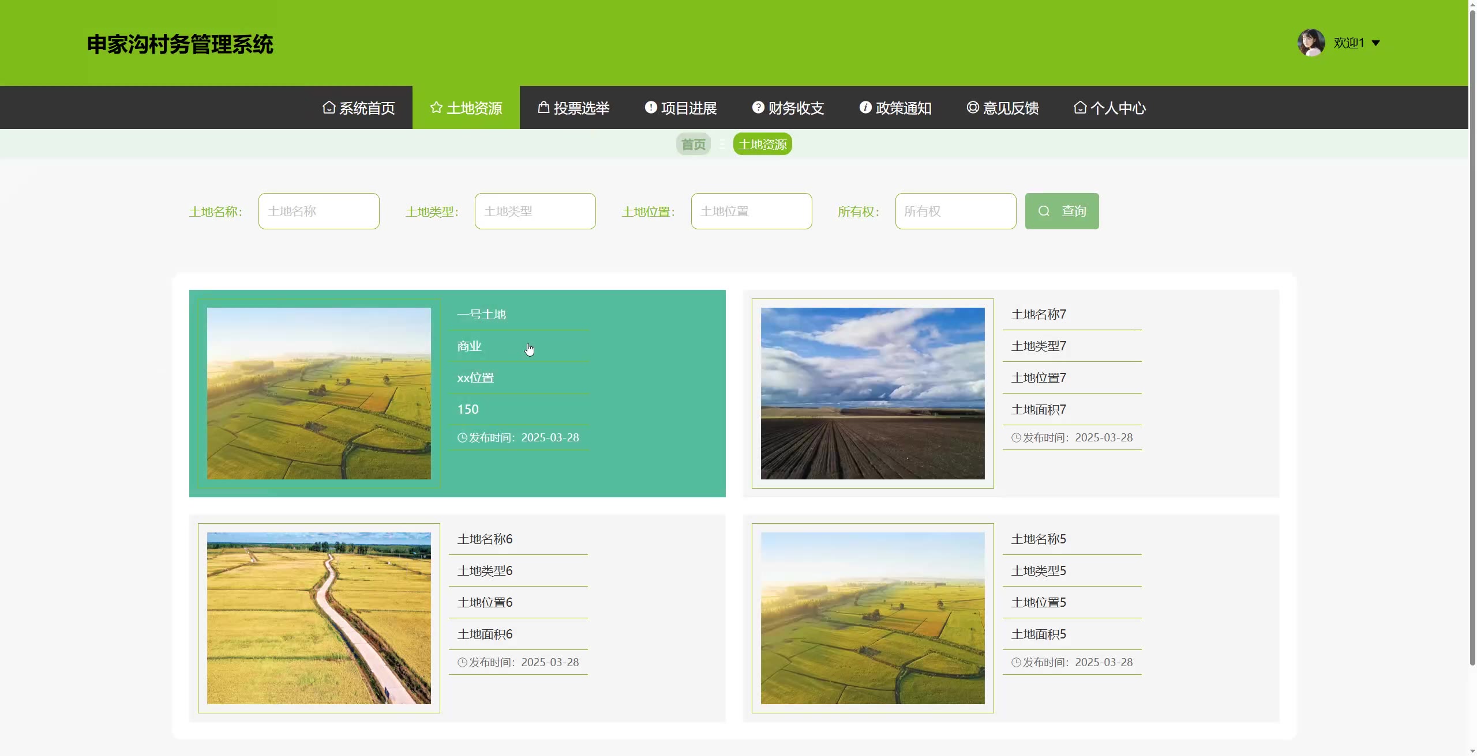This screenshot has height=756, width=1477.
Task: Click the house icon beside 个人中心
Action: pos(1080,108)
